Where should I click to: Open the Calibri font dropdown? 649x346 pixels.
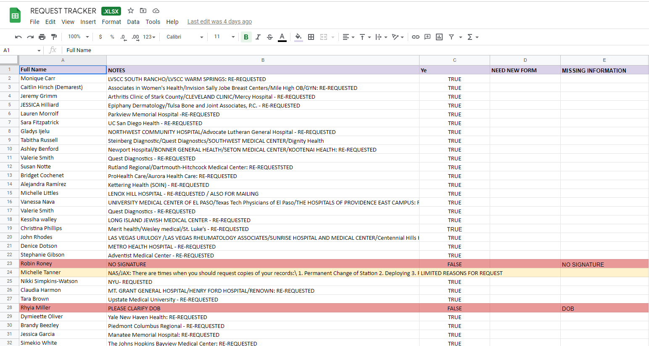tap(185, 37)
